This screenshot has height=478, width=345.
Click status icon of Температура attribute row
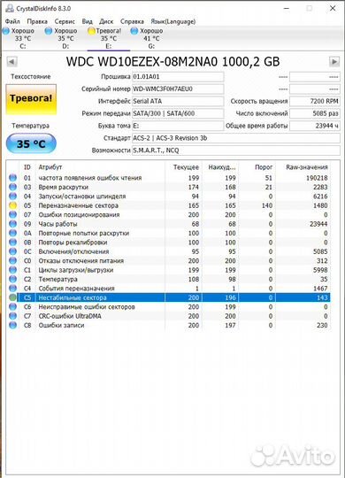tap(12, 279)
